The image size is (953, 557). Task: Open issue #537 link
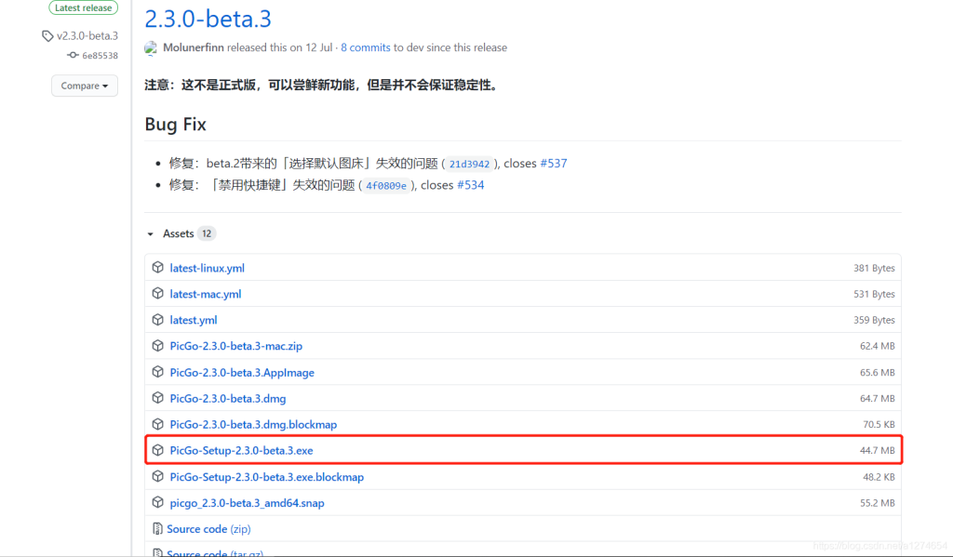pyautogui.click(x=553, y=164)
